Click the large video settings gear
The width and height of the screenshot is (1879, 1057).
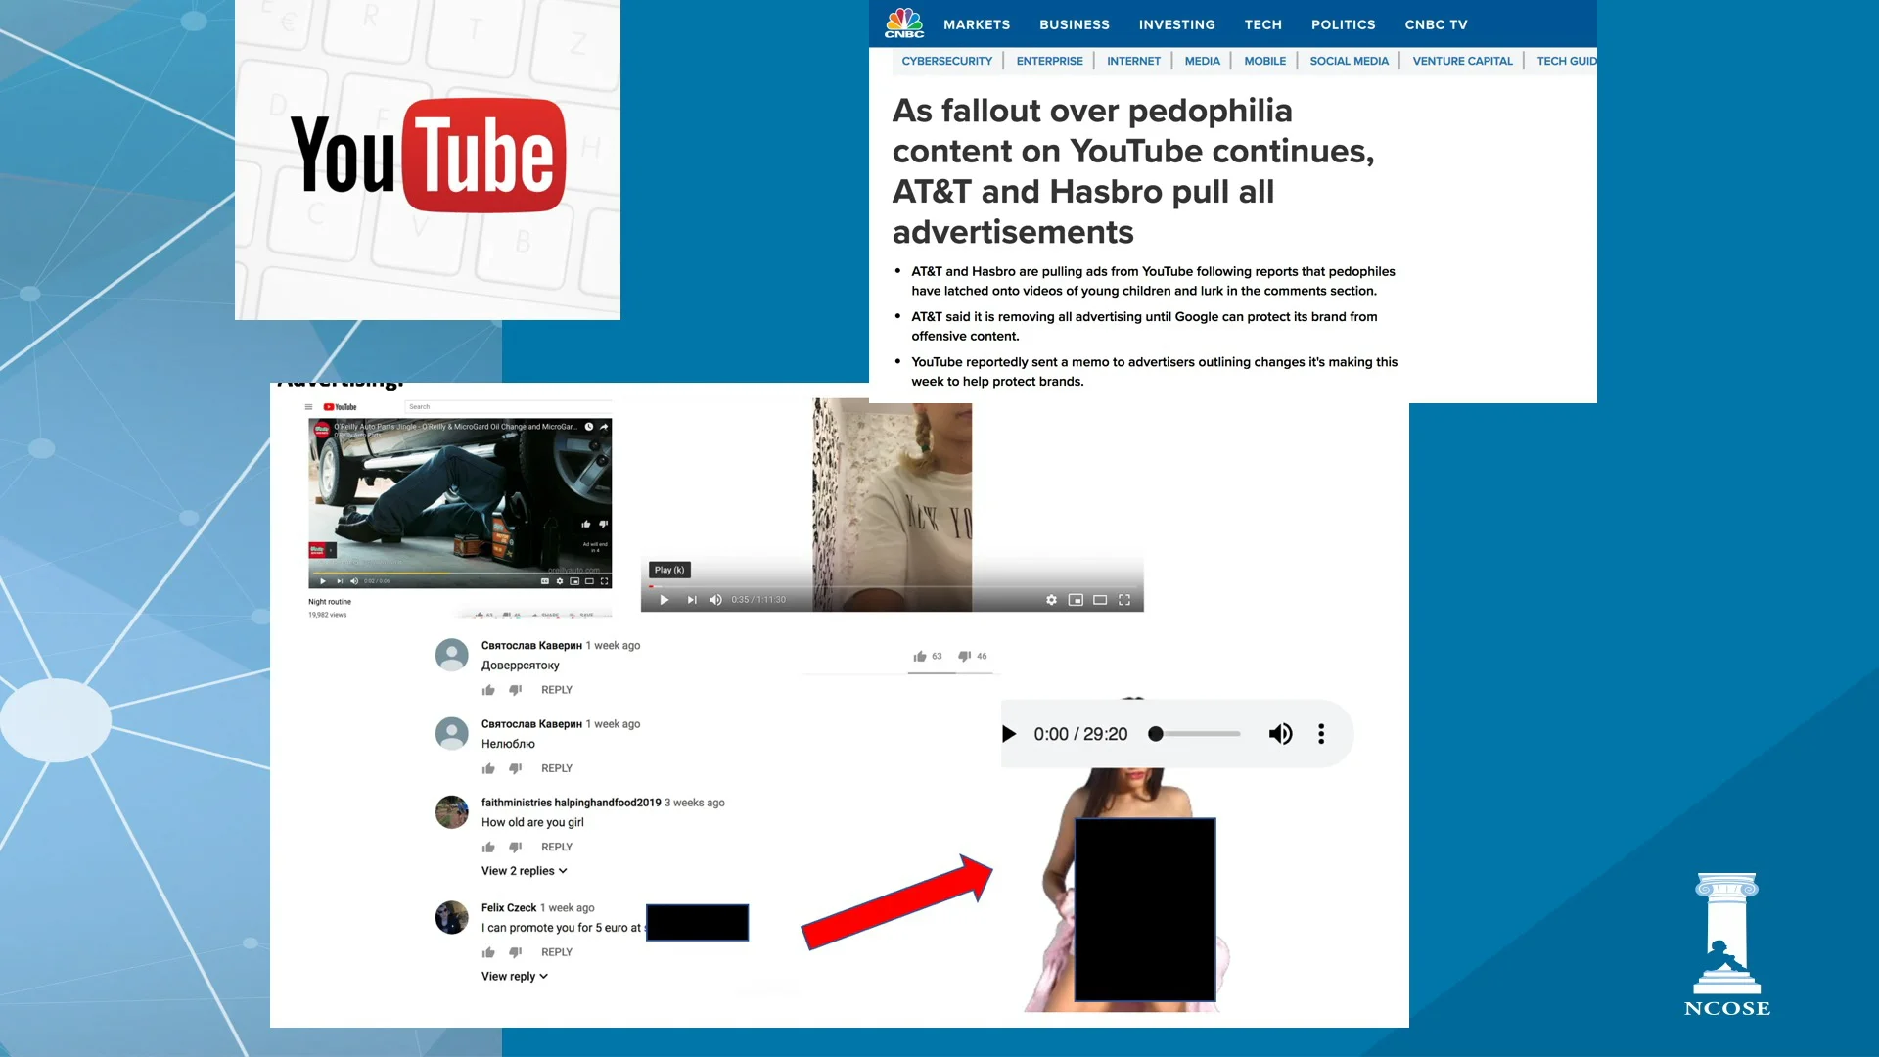click(1051, 600)
